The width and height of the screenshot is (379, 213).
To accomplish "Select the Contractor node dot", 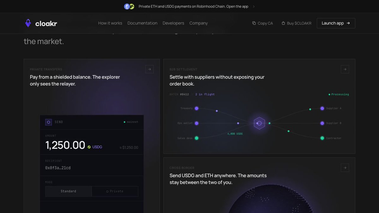I will (x=322, y=138).
